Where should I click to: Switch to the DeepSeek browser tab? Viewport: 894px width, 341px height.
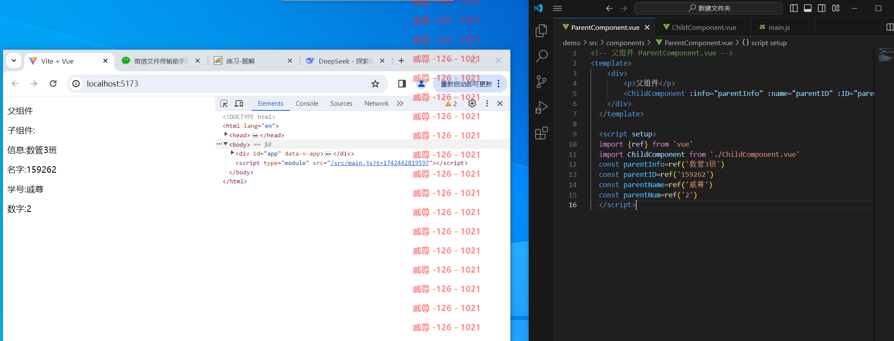point(345,61)
